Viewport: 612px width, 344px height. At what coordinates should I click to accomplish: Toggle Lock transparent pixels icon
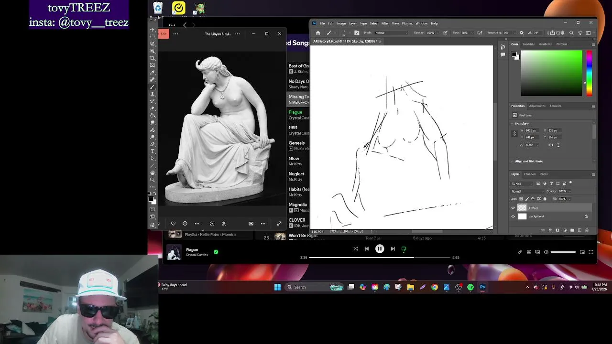(520, 199)
